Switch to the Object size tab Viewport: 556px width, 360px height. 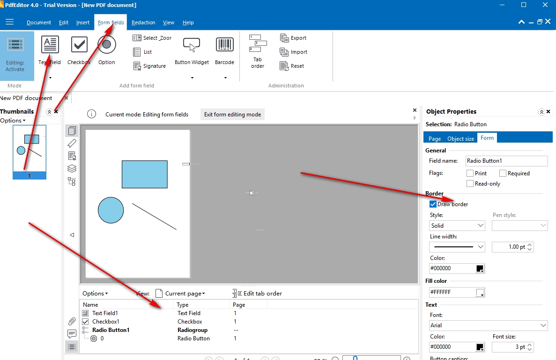460,138
